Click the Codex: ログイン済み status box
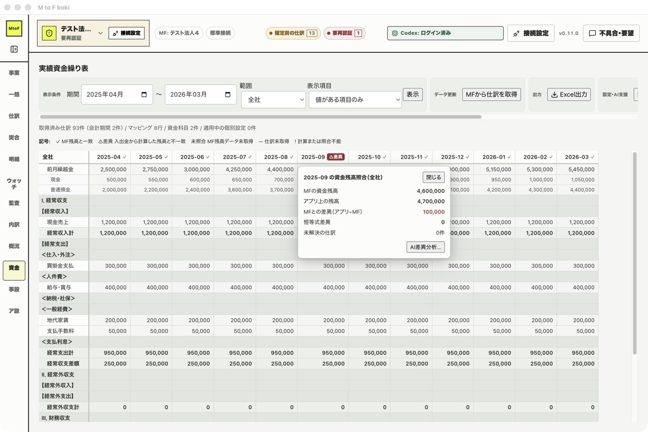648x432 pixels. (445, 33)
